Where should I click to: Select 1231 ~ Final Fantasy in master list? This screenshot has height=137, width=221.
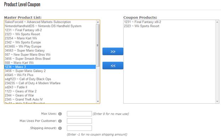[x=50, y=30]
